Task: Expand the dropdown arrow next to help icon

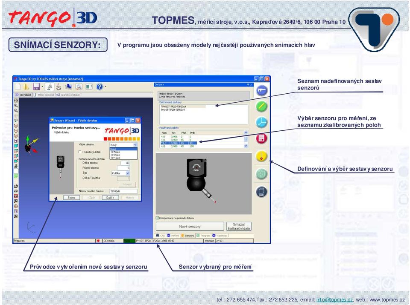Action: (105, 87)
